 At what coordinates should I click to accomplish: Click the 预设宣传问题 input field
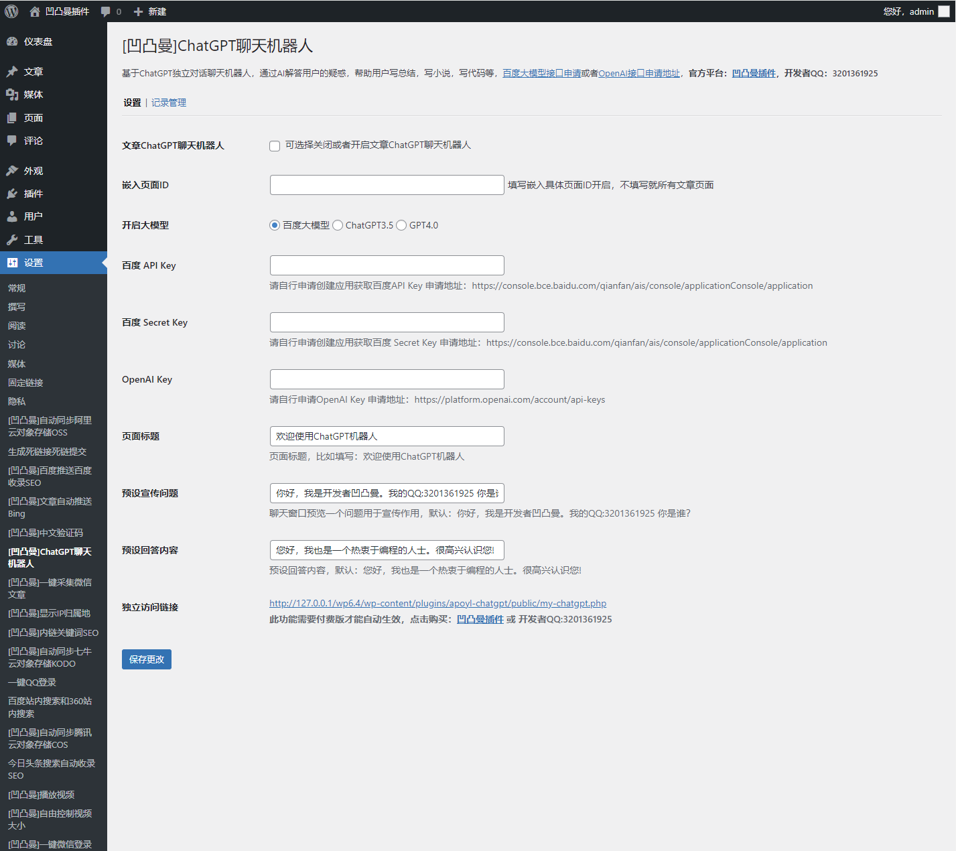tap(387, 493)
